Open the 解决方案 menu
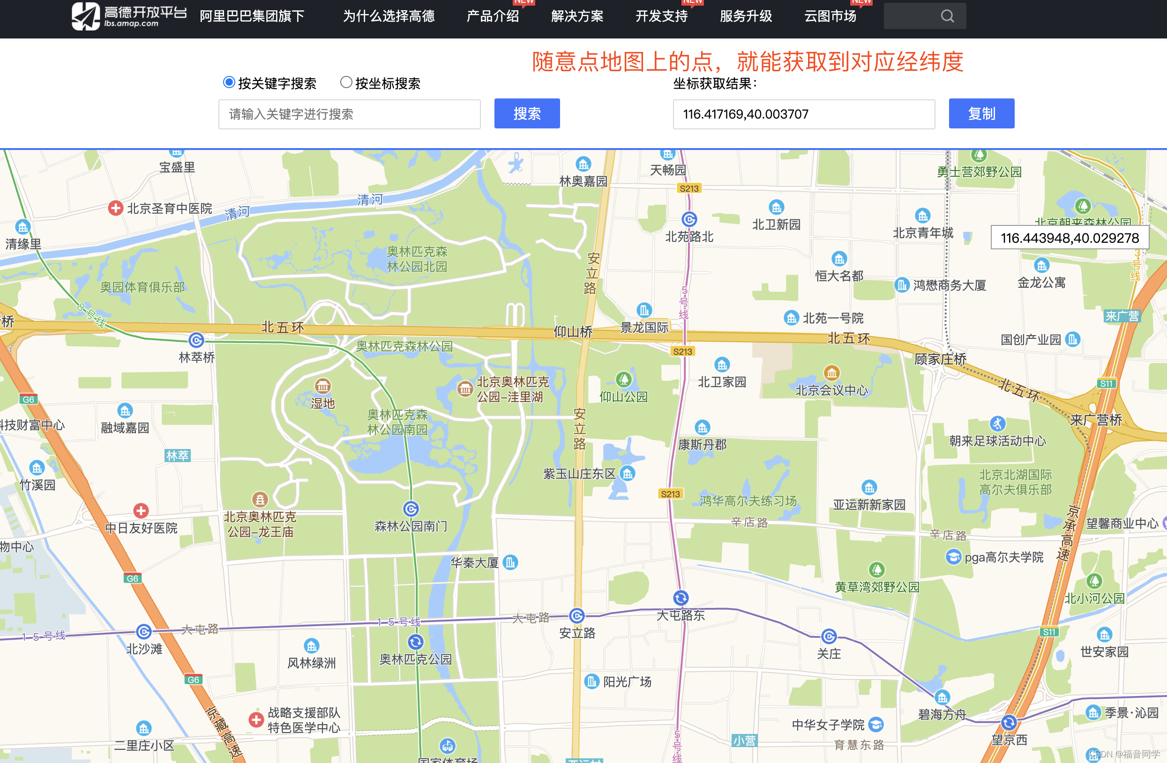 tap(577, 16)
